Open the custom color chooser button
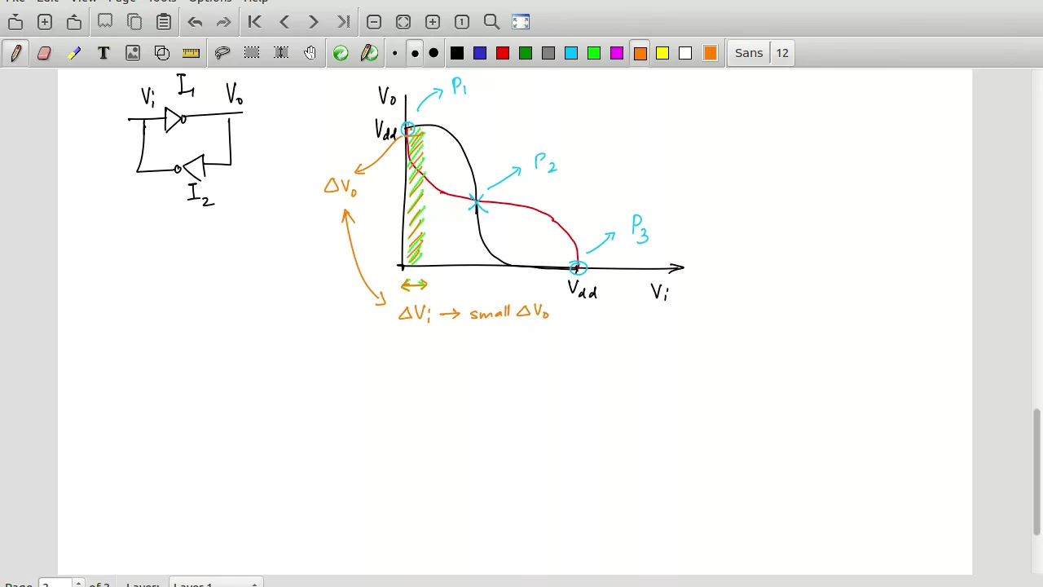Image resolution: width=1043 pixels, height=587 pixels. click(x=710, y=53)
